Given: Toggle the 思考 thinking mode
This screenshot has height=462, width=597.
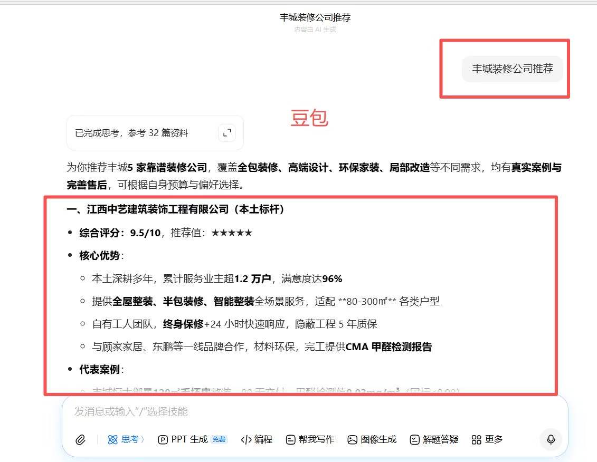Looking at the screenshot, I should tap(126, 439).
